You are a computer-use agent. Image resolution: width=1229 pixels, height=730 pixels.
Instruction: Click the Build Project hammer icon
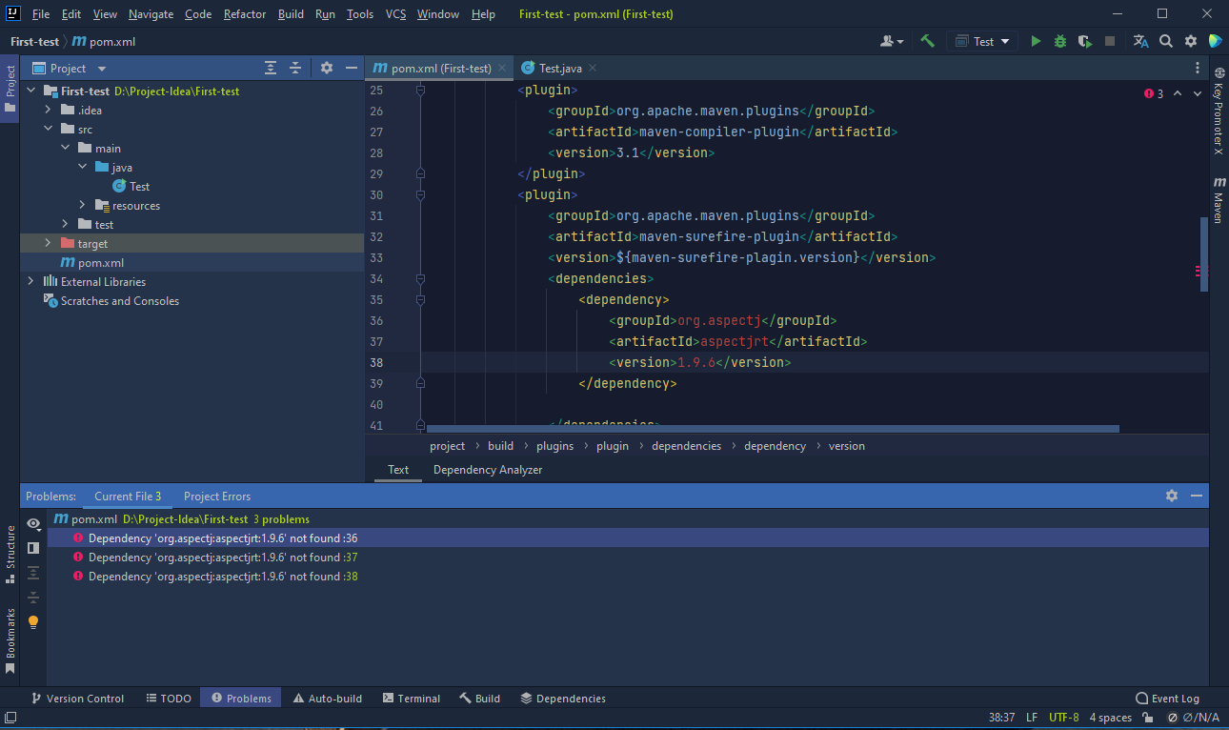[x=927, y=42]
